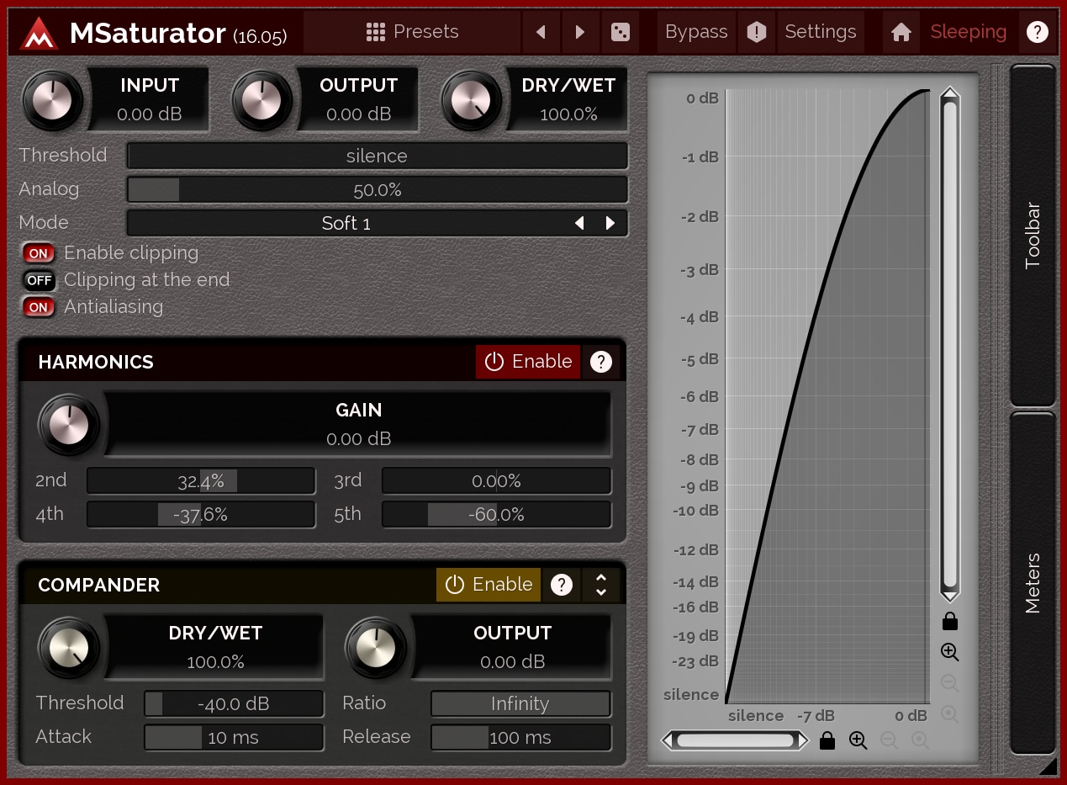This screenshot has width=1067, height=785.
Task: Click the MeldaProduction logo icon
Action: (39, 33)
